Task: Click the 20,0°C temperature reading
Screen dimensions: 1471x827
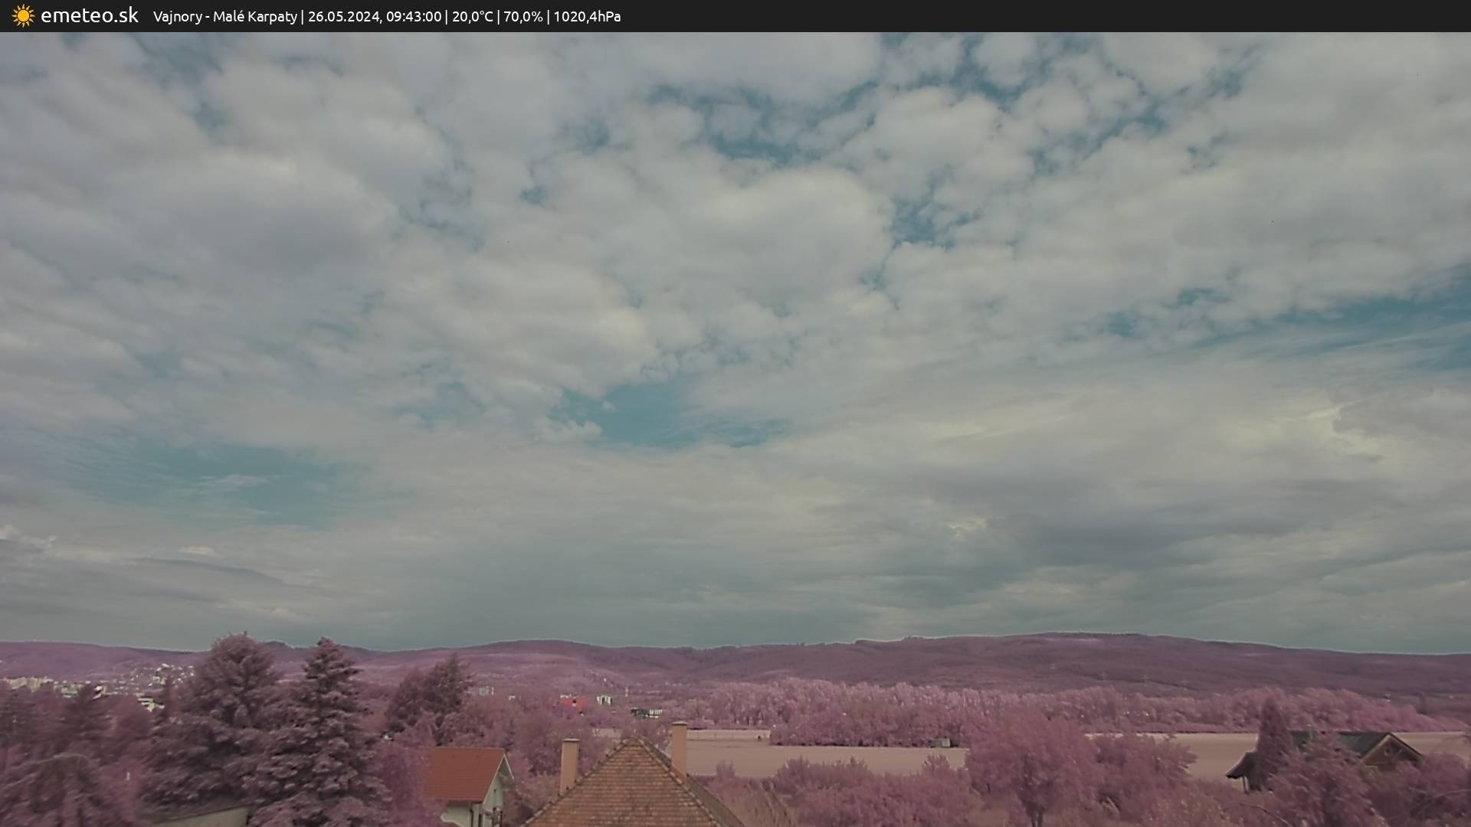Action: pyautogui.click(x=472, y=16)
